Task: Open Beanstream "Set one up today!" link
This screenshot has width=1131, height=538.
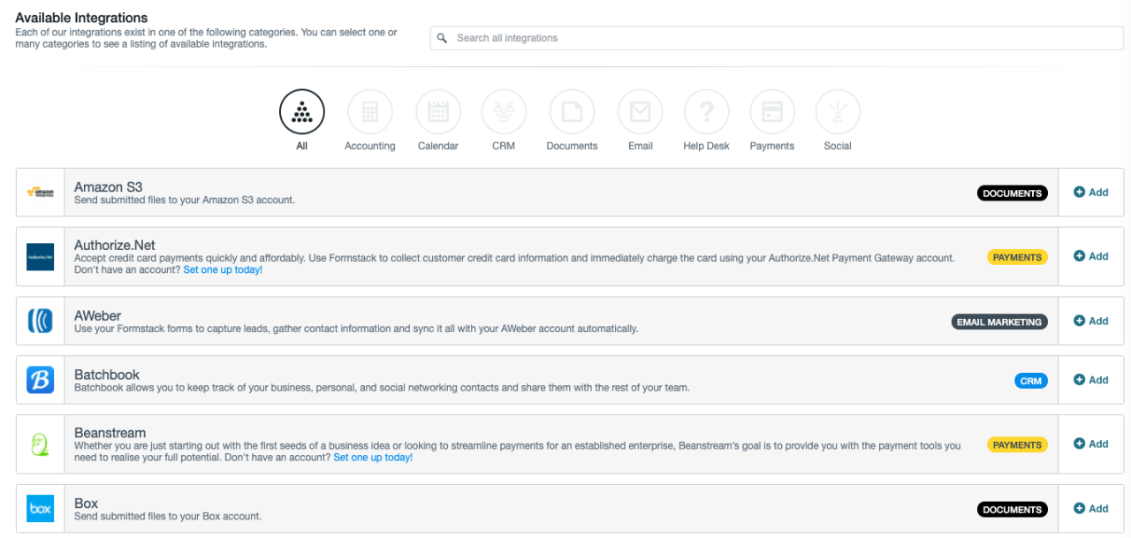Action: 373,458
